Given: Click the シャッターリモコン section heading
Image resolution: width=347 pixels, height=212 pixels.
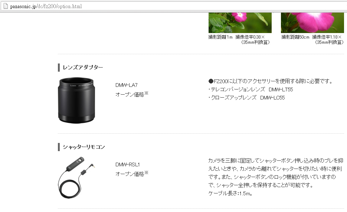Looking at the screenshot, I should pyautogui.click(x=84, y=147).
